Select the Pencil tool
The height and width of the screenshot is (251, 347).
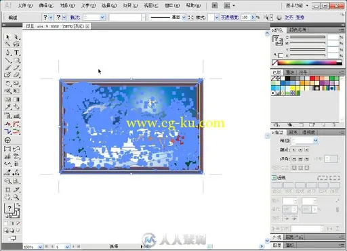click(16, 68)
